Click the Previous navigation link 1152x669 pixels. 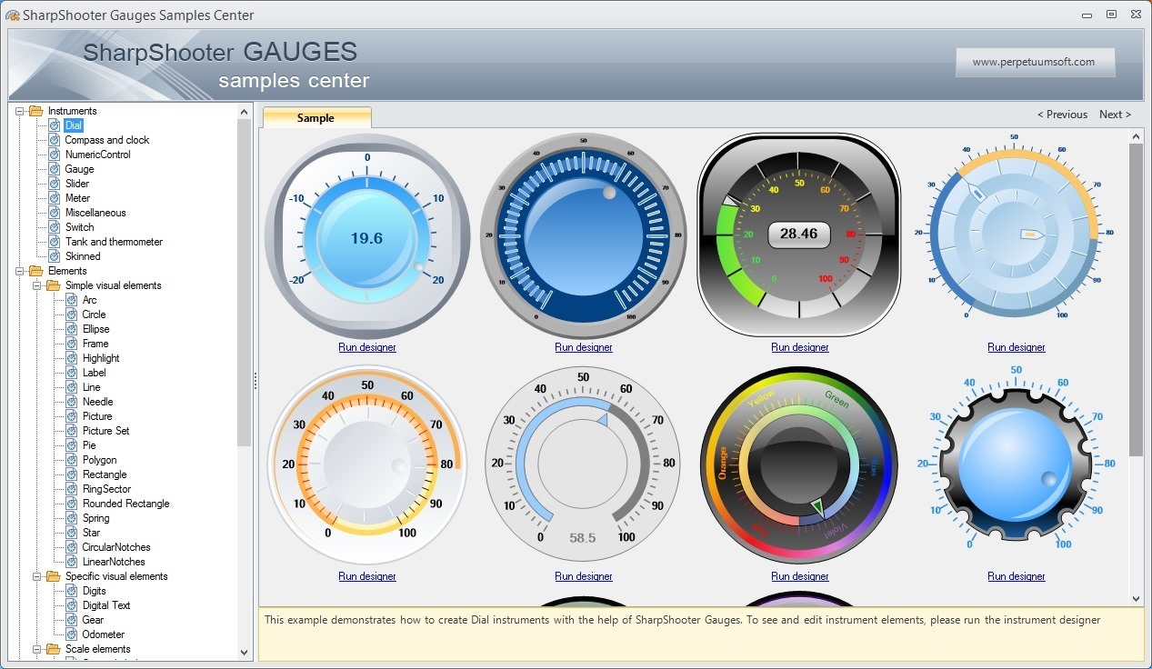click(x=1062, y=114)
